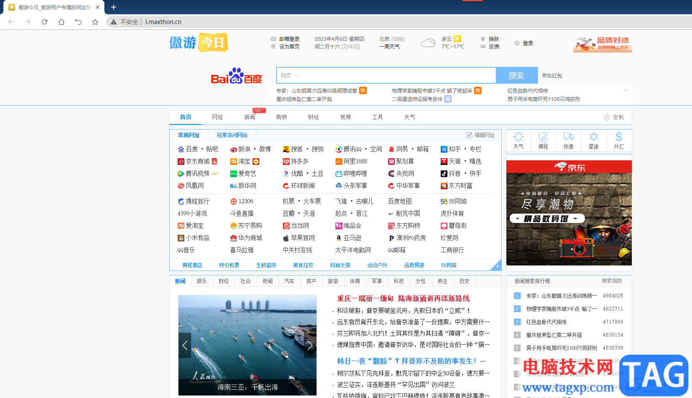Open 苹果官网 site link
The width and height of the screenshot is (692, 398).
coord(303,238)
